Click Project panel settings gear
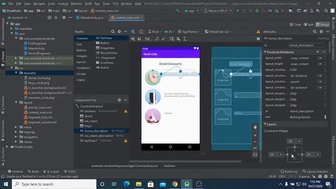This screenshot has width=336, height=189. pyautogui.click(x=64, y=18)
